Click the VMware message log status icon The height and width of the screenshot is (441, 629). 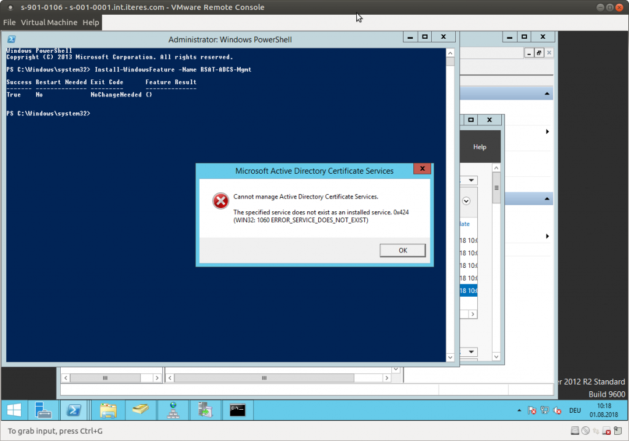[618, 431]
